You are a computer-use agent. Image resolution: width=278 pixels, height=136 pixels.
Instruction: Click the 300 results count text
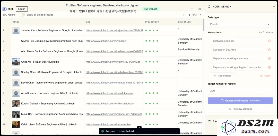click(x=9, y=15)
